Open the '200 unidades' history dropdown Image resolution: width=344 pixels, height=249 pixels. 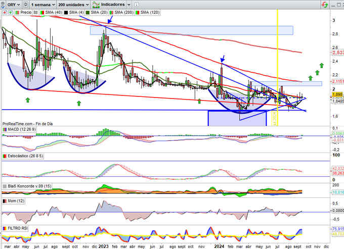click(x=74, y=5)
